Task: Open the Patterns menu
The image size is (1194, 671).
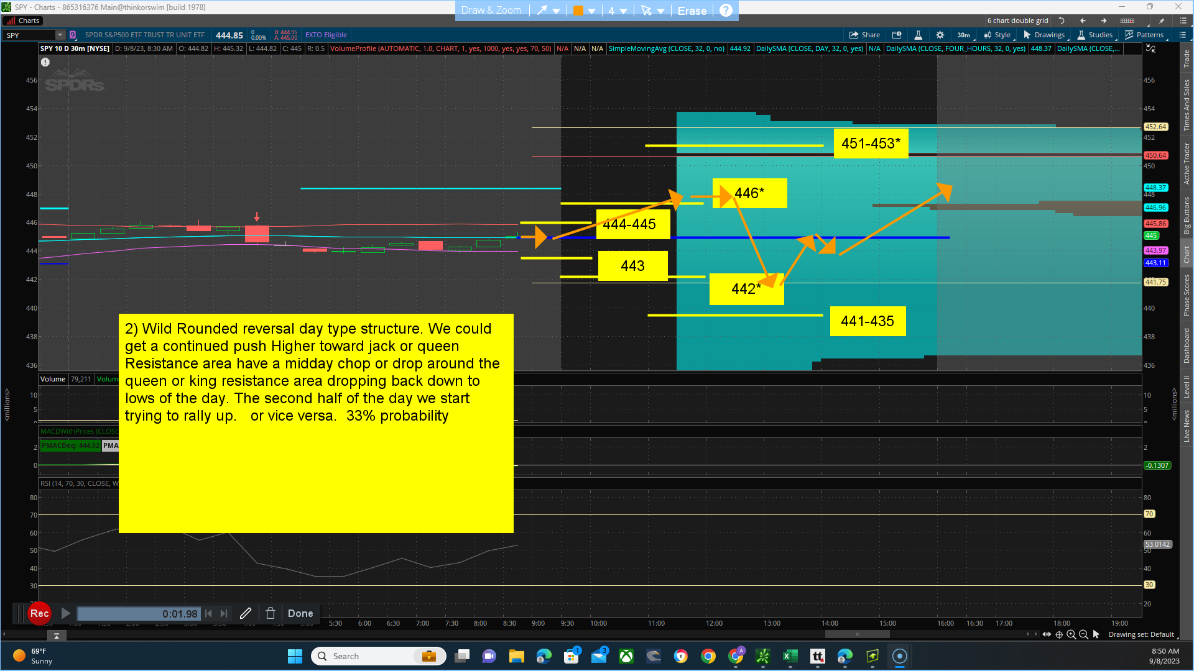Action: pyautogui.click(x=1144, y=35)
